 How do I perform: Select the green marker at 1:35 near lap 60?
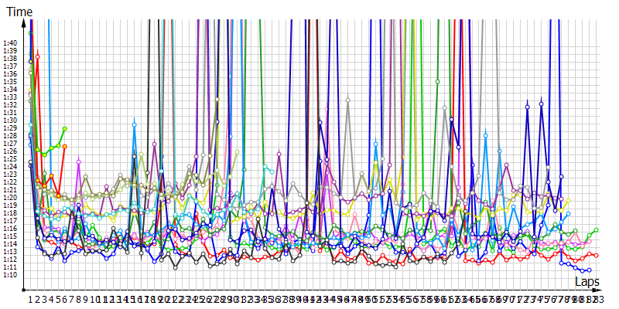pos(438,81)
